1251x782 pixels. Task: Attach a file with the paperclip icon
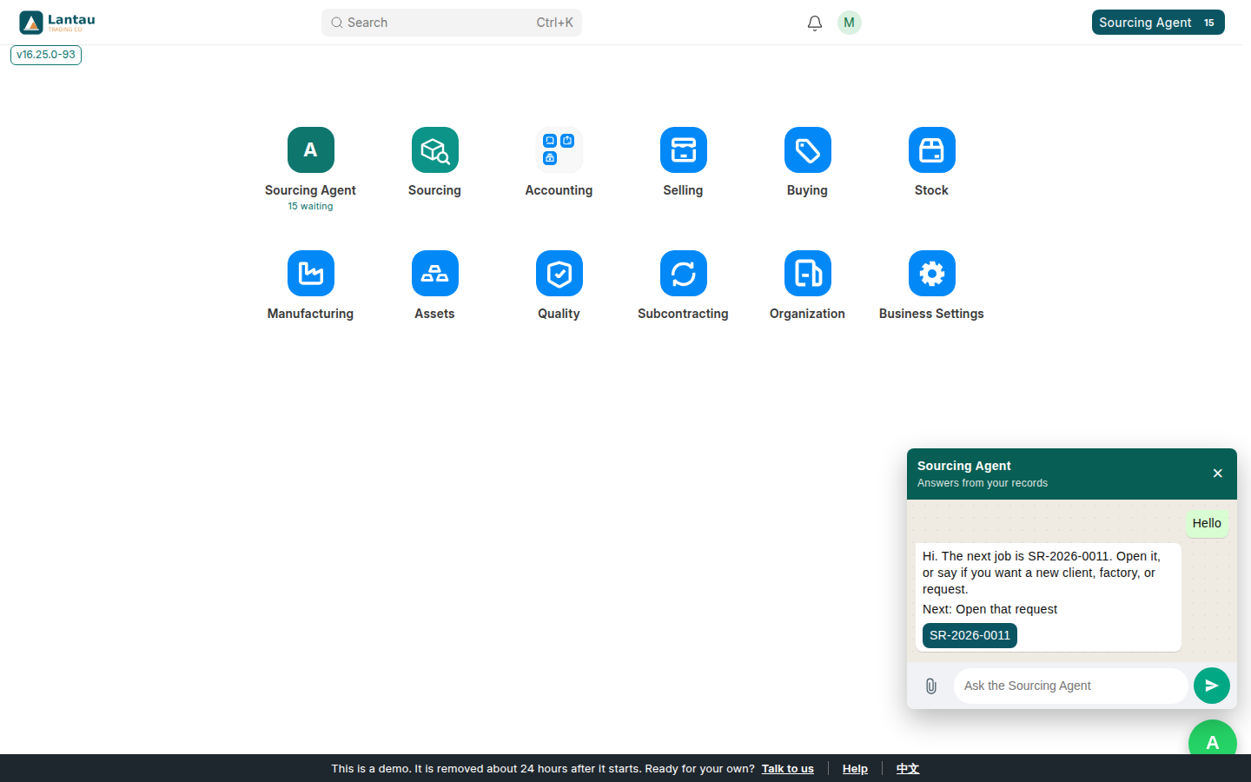coord(930,686)
